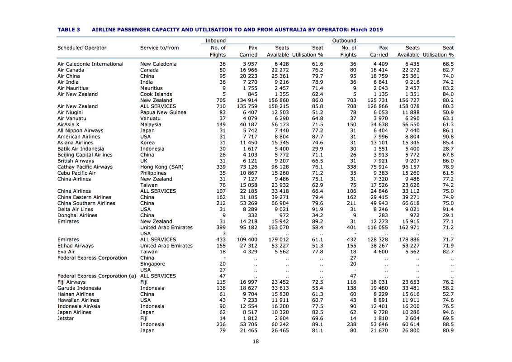Click inbound seats value 179 012
512x362 pixels.
(x=279, y=239)
